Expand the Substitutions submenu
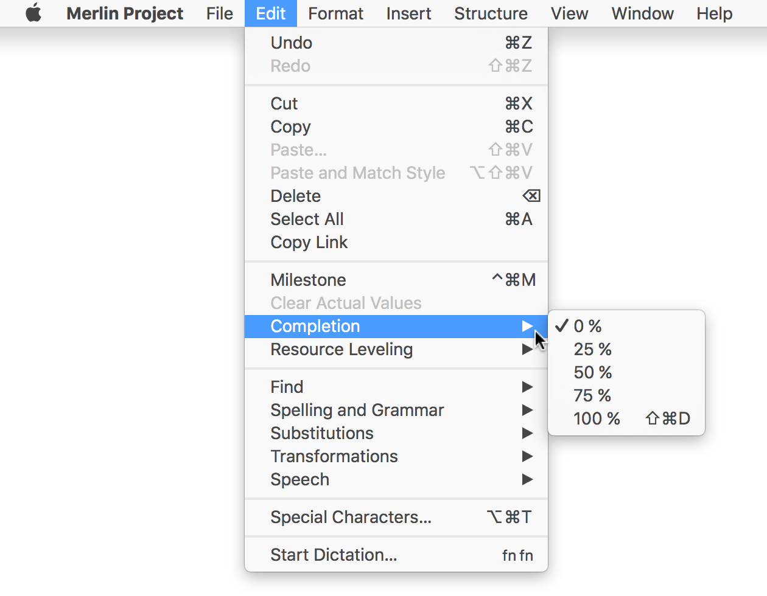 click(396, 433)
